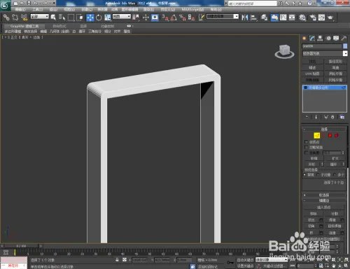350x269 pixels.
Task: Toggle the Percent Snap icon
Action: (183, 18)
